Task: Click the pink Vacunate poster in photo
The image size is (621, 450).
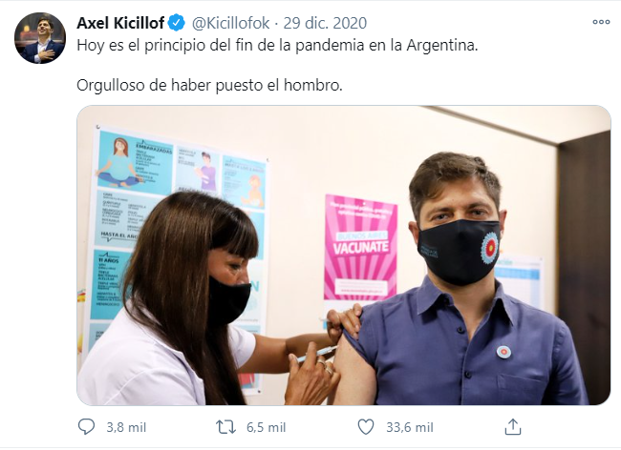Action: pyautogui.click(x=360, y=247)
